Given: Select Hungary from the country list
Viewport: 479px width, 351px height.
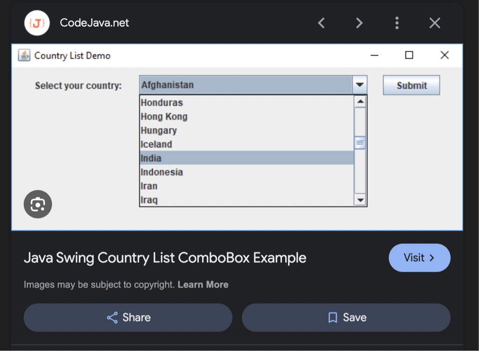Looking at the screenshot, I should pyautogui.click(x=247, y=130).
